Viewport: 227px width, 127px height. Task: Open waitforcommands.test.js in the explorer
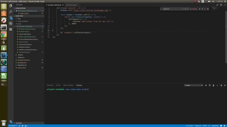tap(28, 50)
